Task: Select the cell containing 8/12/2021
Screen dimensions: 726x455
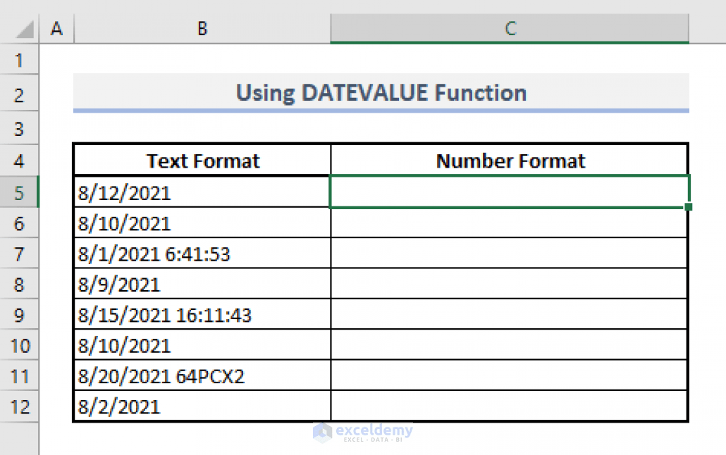Action: click(x=202, y=192)
